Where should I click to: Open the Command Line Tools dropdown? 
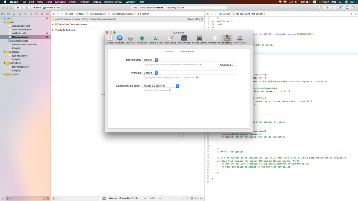pyautogui.click(x=161, y=86)
